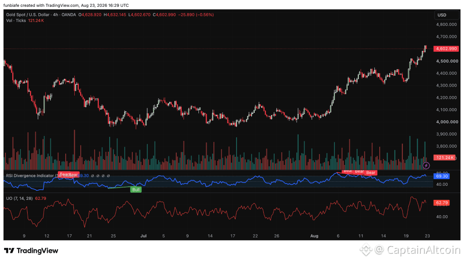464x261 pixels.
Task: Click the 4,000.000 price axis label
Action: 447,121
